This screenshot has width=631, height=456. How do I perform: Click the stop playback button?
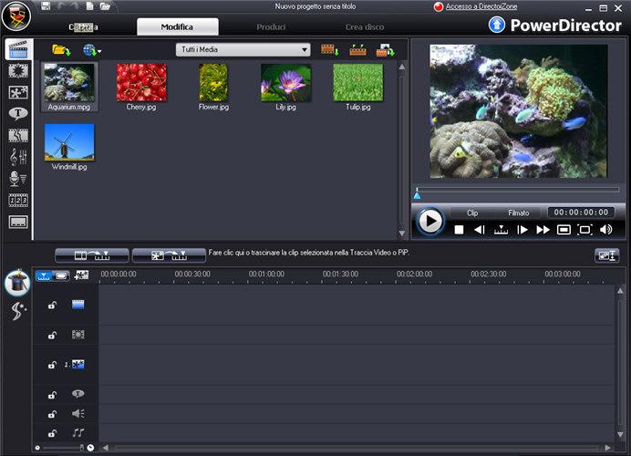460,230
